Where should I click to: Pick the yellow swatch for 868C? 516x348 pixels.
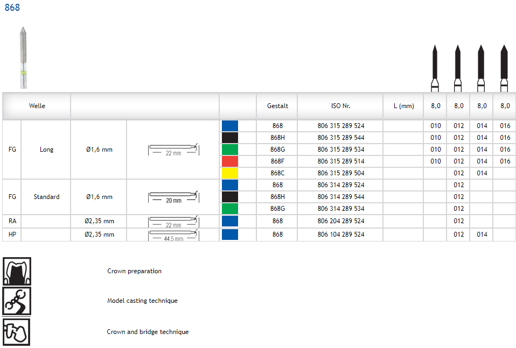[229, 173]
